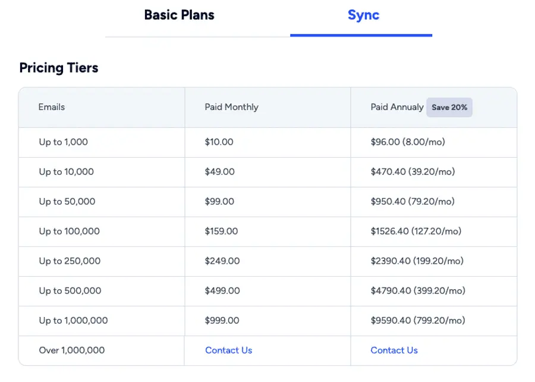Image resolution: width=535 pixels, height=382 pixels.
Task: Select the Up to 500,000 emails tier
Action: pos(70,291)
